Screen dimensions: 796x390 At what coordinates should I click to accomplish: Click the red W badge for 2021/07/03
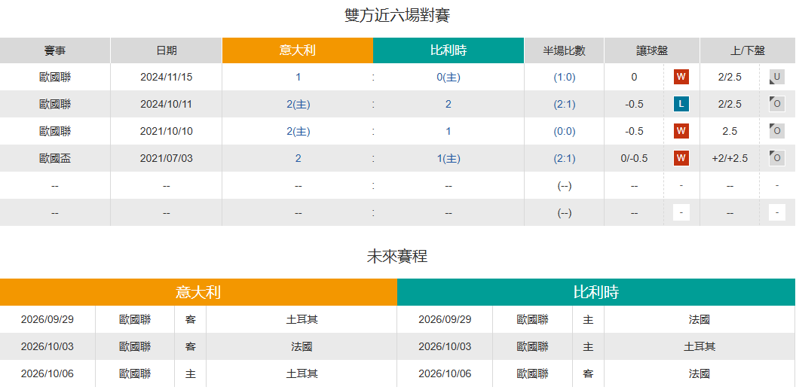click(681, 158)
